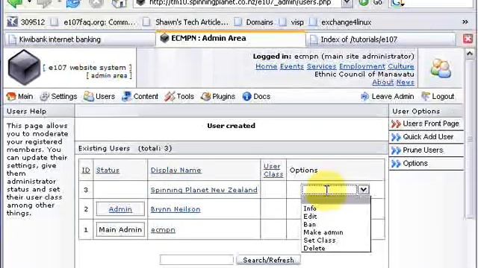
Task: Click the Main house icon
Action: click(11, 97)
